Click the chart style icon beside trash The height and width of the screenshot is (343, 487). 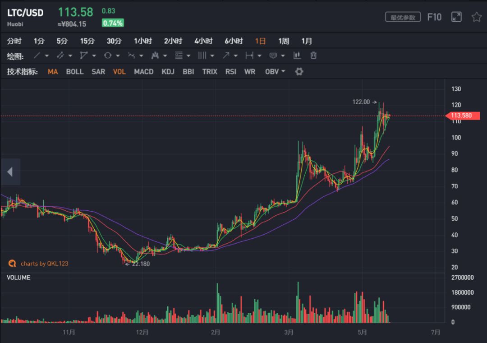click(x=296, y=56)
